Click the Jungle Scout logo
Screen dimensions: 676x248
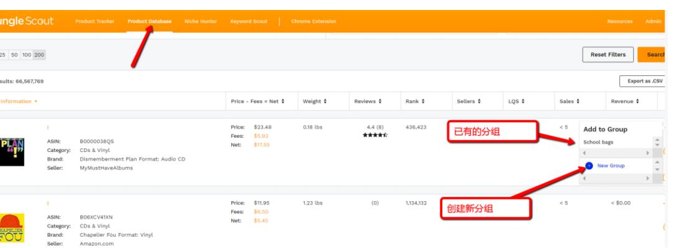coord(27,21)
